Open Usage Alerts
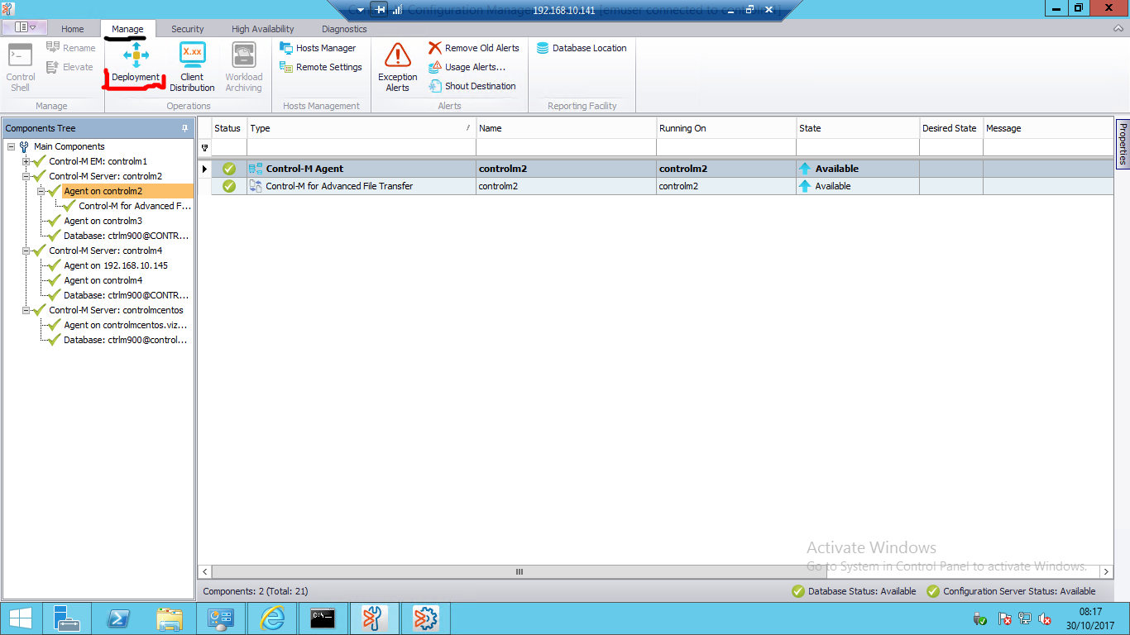This screenshot has width=1130, height=635. 467,67
